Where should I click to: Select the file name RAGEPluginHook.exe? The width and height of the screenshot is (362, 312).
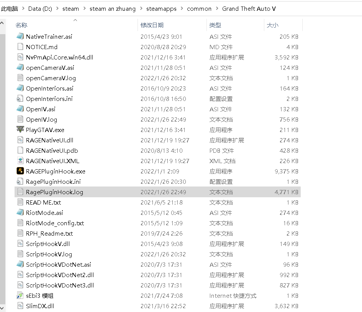pyautogui.click(x=56, y=171)
